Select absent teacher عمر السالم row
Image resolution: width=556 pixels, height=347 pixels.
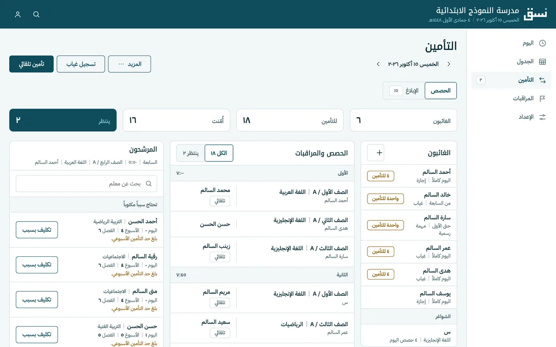[x=409, y=252]
